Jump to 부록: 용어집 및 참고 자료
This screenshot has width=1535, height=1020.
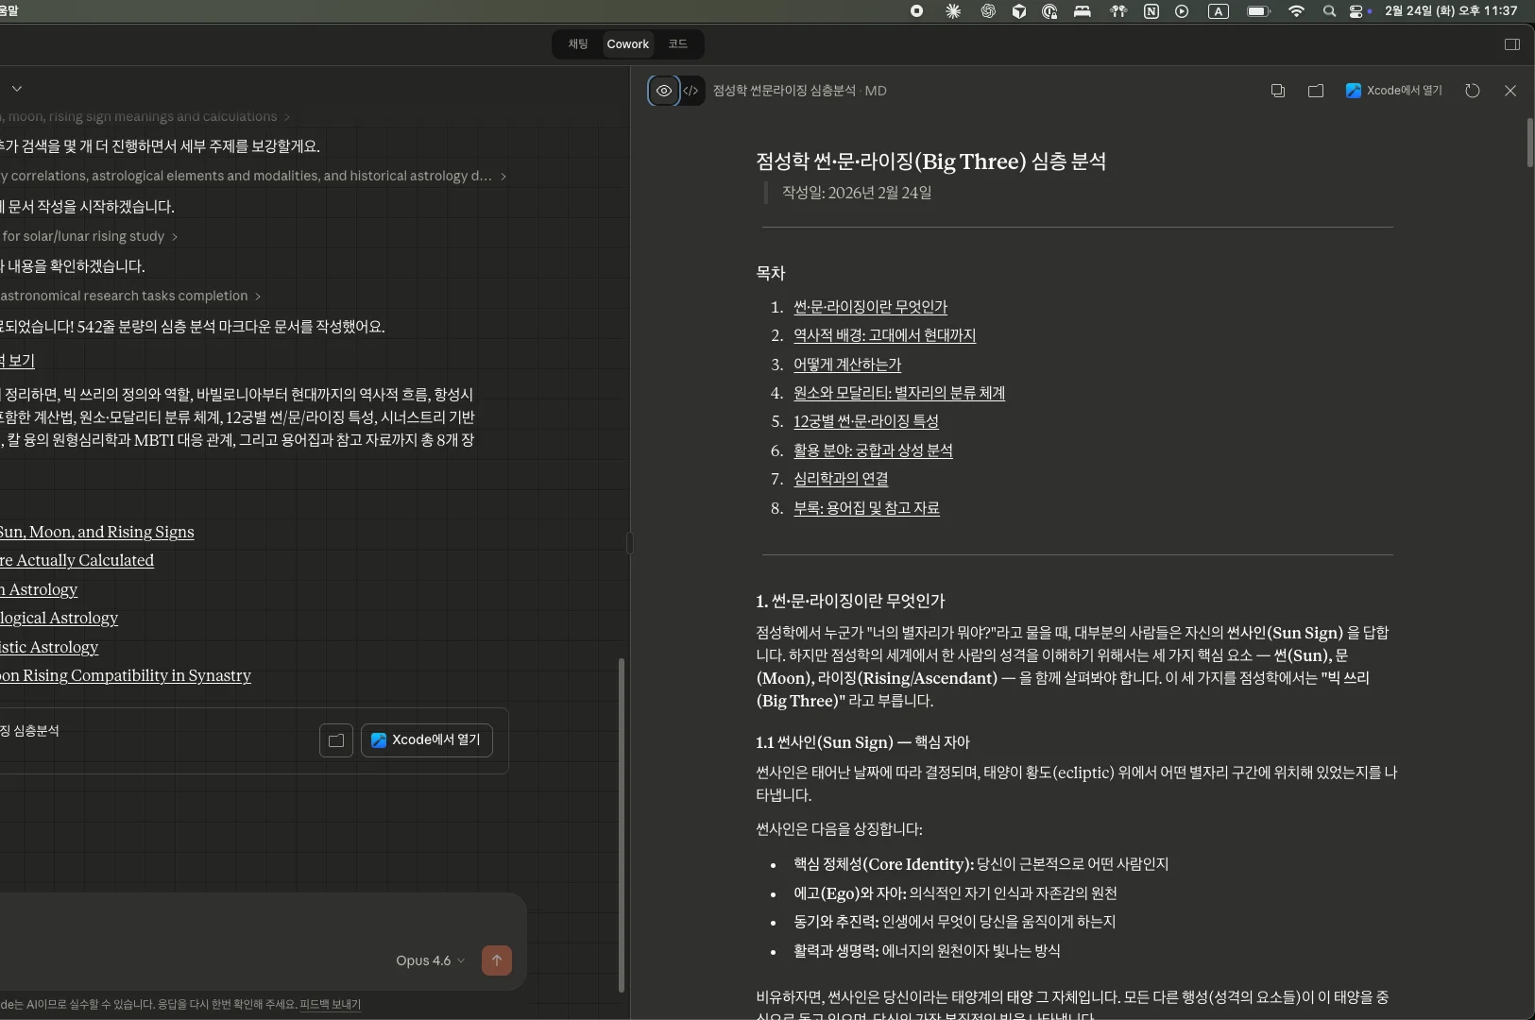click(x=866, y=508)
